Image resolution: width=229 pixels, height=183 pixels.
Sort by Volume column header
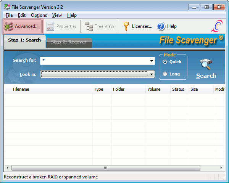coord(158,89)
